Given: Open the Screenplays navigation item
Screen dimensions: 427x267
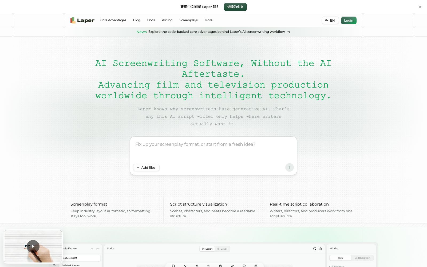Looking at the screenshot, I should tap(188, 20).
